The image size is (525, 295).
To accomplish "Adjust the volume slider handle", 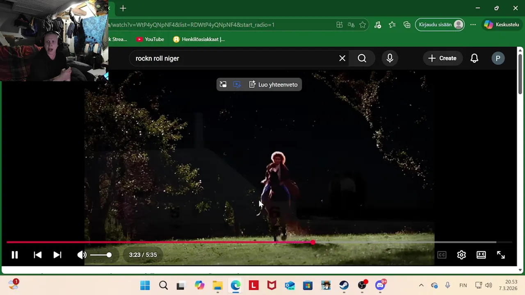I will point(109,255).
